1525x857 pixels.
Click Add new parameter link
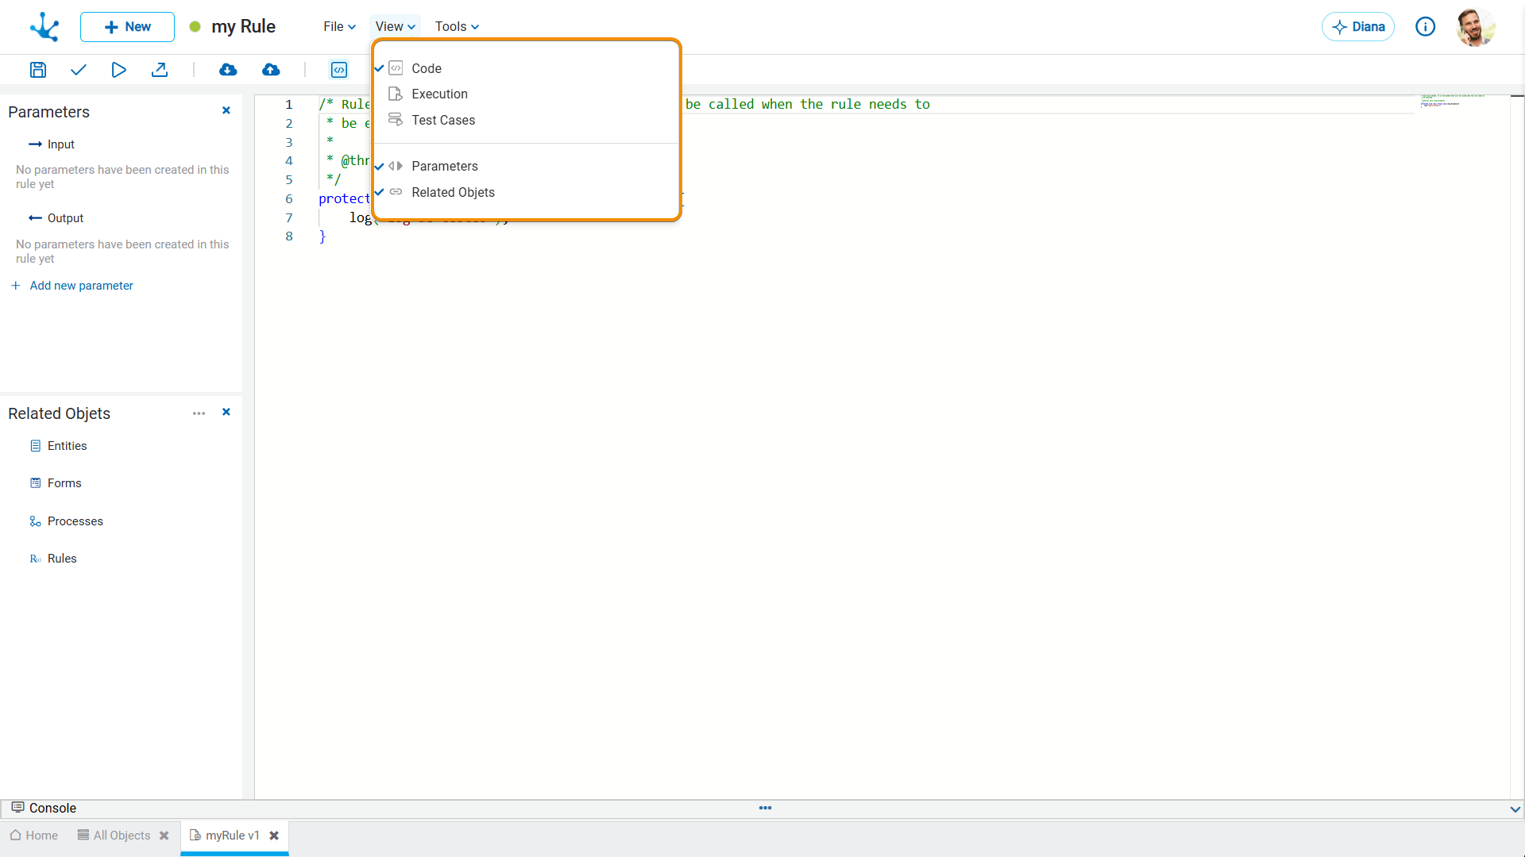[x=81, y=286]
